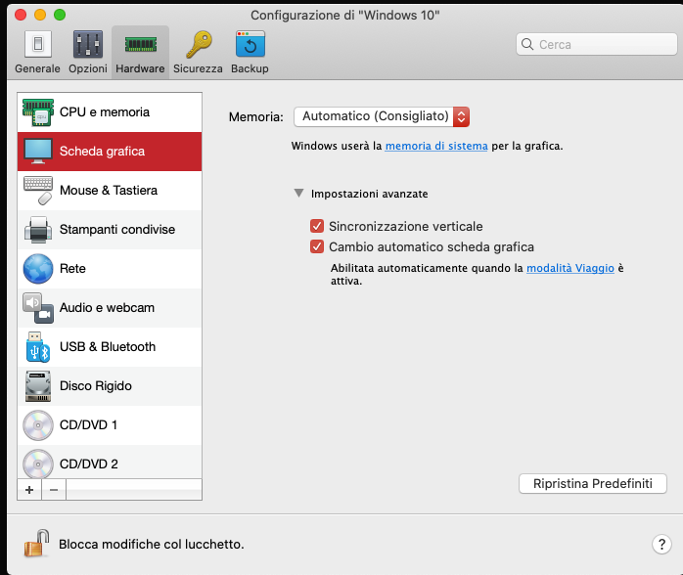Select Disco Rigido row label
683x575 pixels.
95,386
